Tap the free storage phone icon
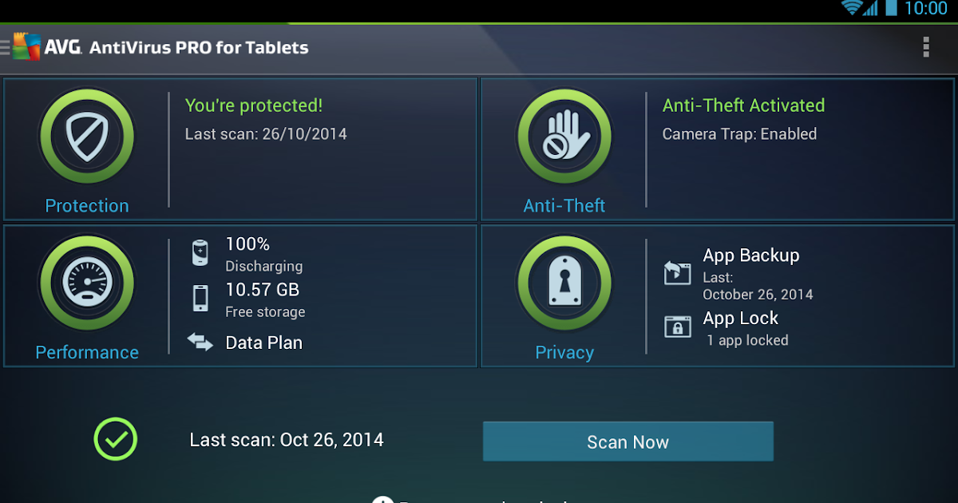 click(200, 298)
